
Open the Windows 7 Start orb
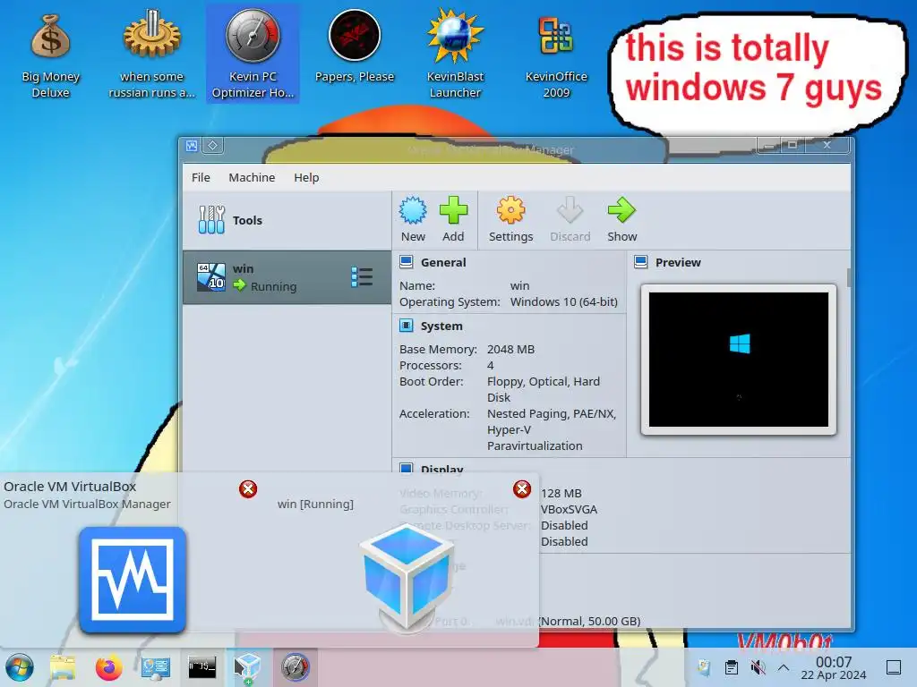pyautogui.click(x=20, y=667)
